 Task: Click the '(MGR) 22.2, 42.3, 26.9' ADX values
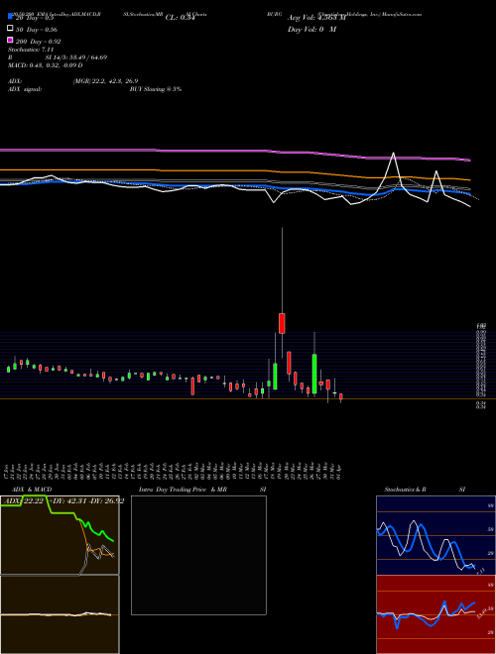pyautogui.click(x=105, y=81)
